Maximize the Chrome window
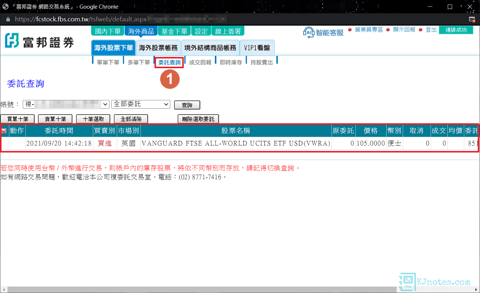 point(450,6)
